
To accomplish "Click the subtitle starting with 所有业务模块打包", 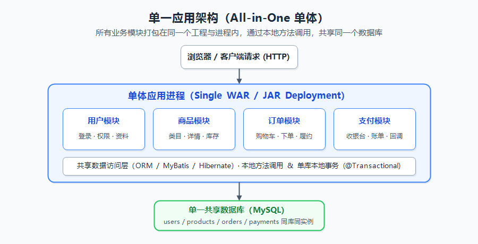I will 239,32.
